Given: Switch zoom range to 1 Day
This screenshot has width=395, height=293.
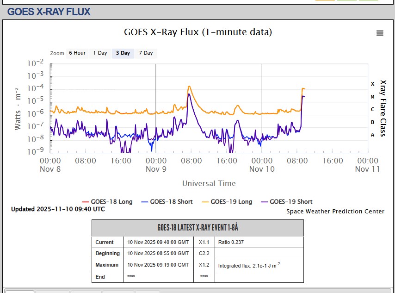Looking at the screenshot, I should pyautogui.click(x=100, y=53).
